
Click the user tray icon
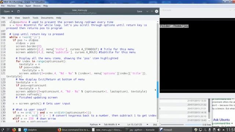point(205,130)
